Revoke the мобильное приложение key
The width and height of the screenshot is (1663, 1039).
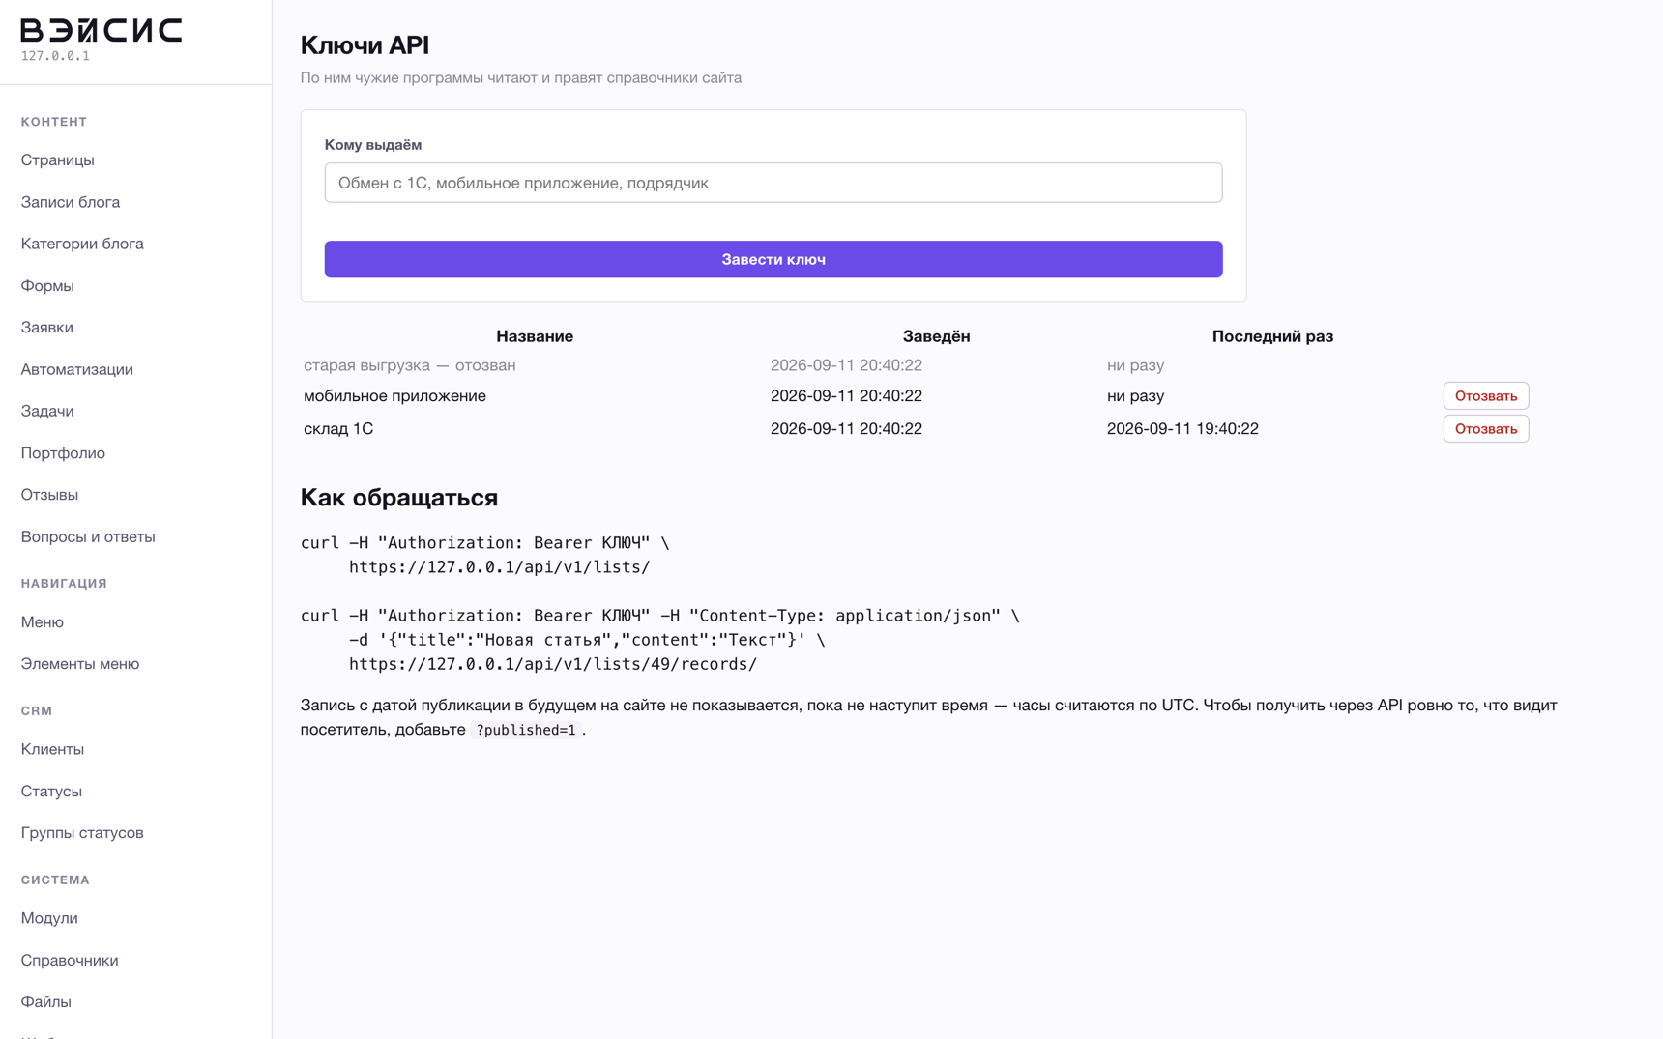point(1486,395)
